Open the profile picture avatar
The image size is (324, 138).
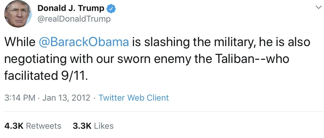(17, 14)
